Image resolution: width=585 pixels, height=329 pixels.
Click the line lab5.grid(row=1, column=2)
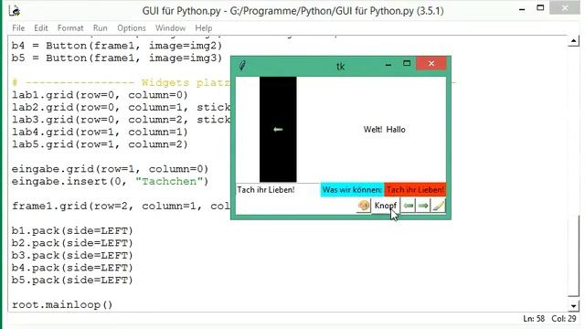(100, 144)
